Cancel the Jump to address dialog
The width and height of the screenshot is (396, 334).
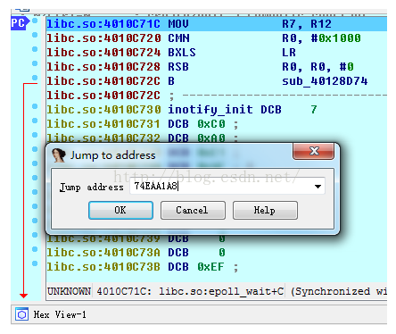(x=193, y=210)
